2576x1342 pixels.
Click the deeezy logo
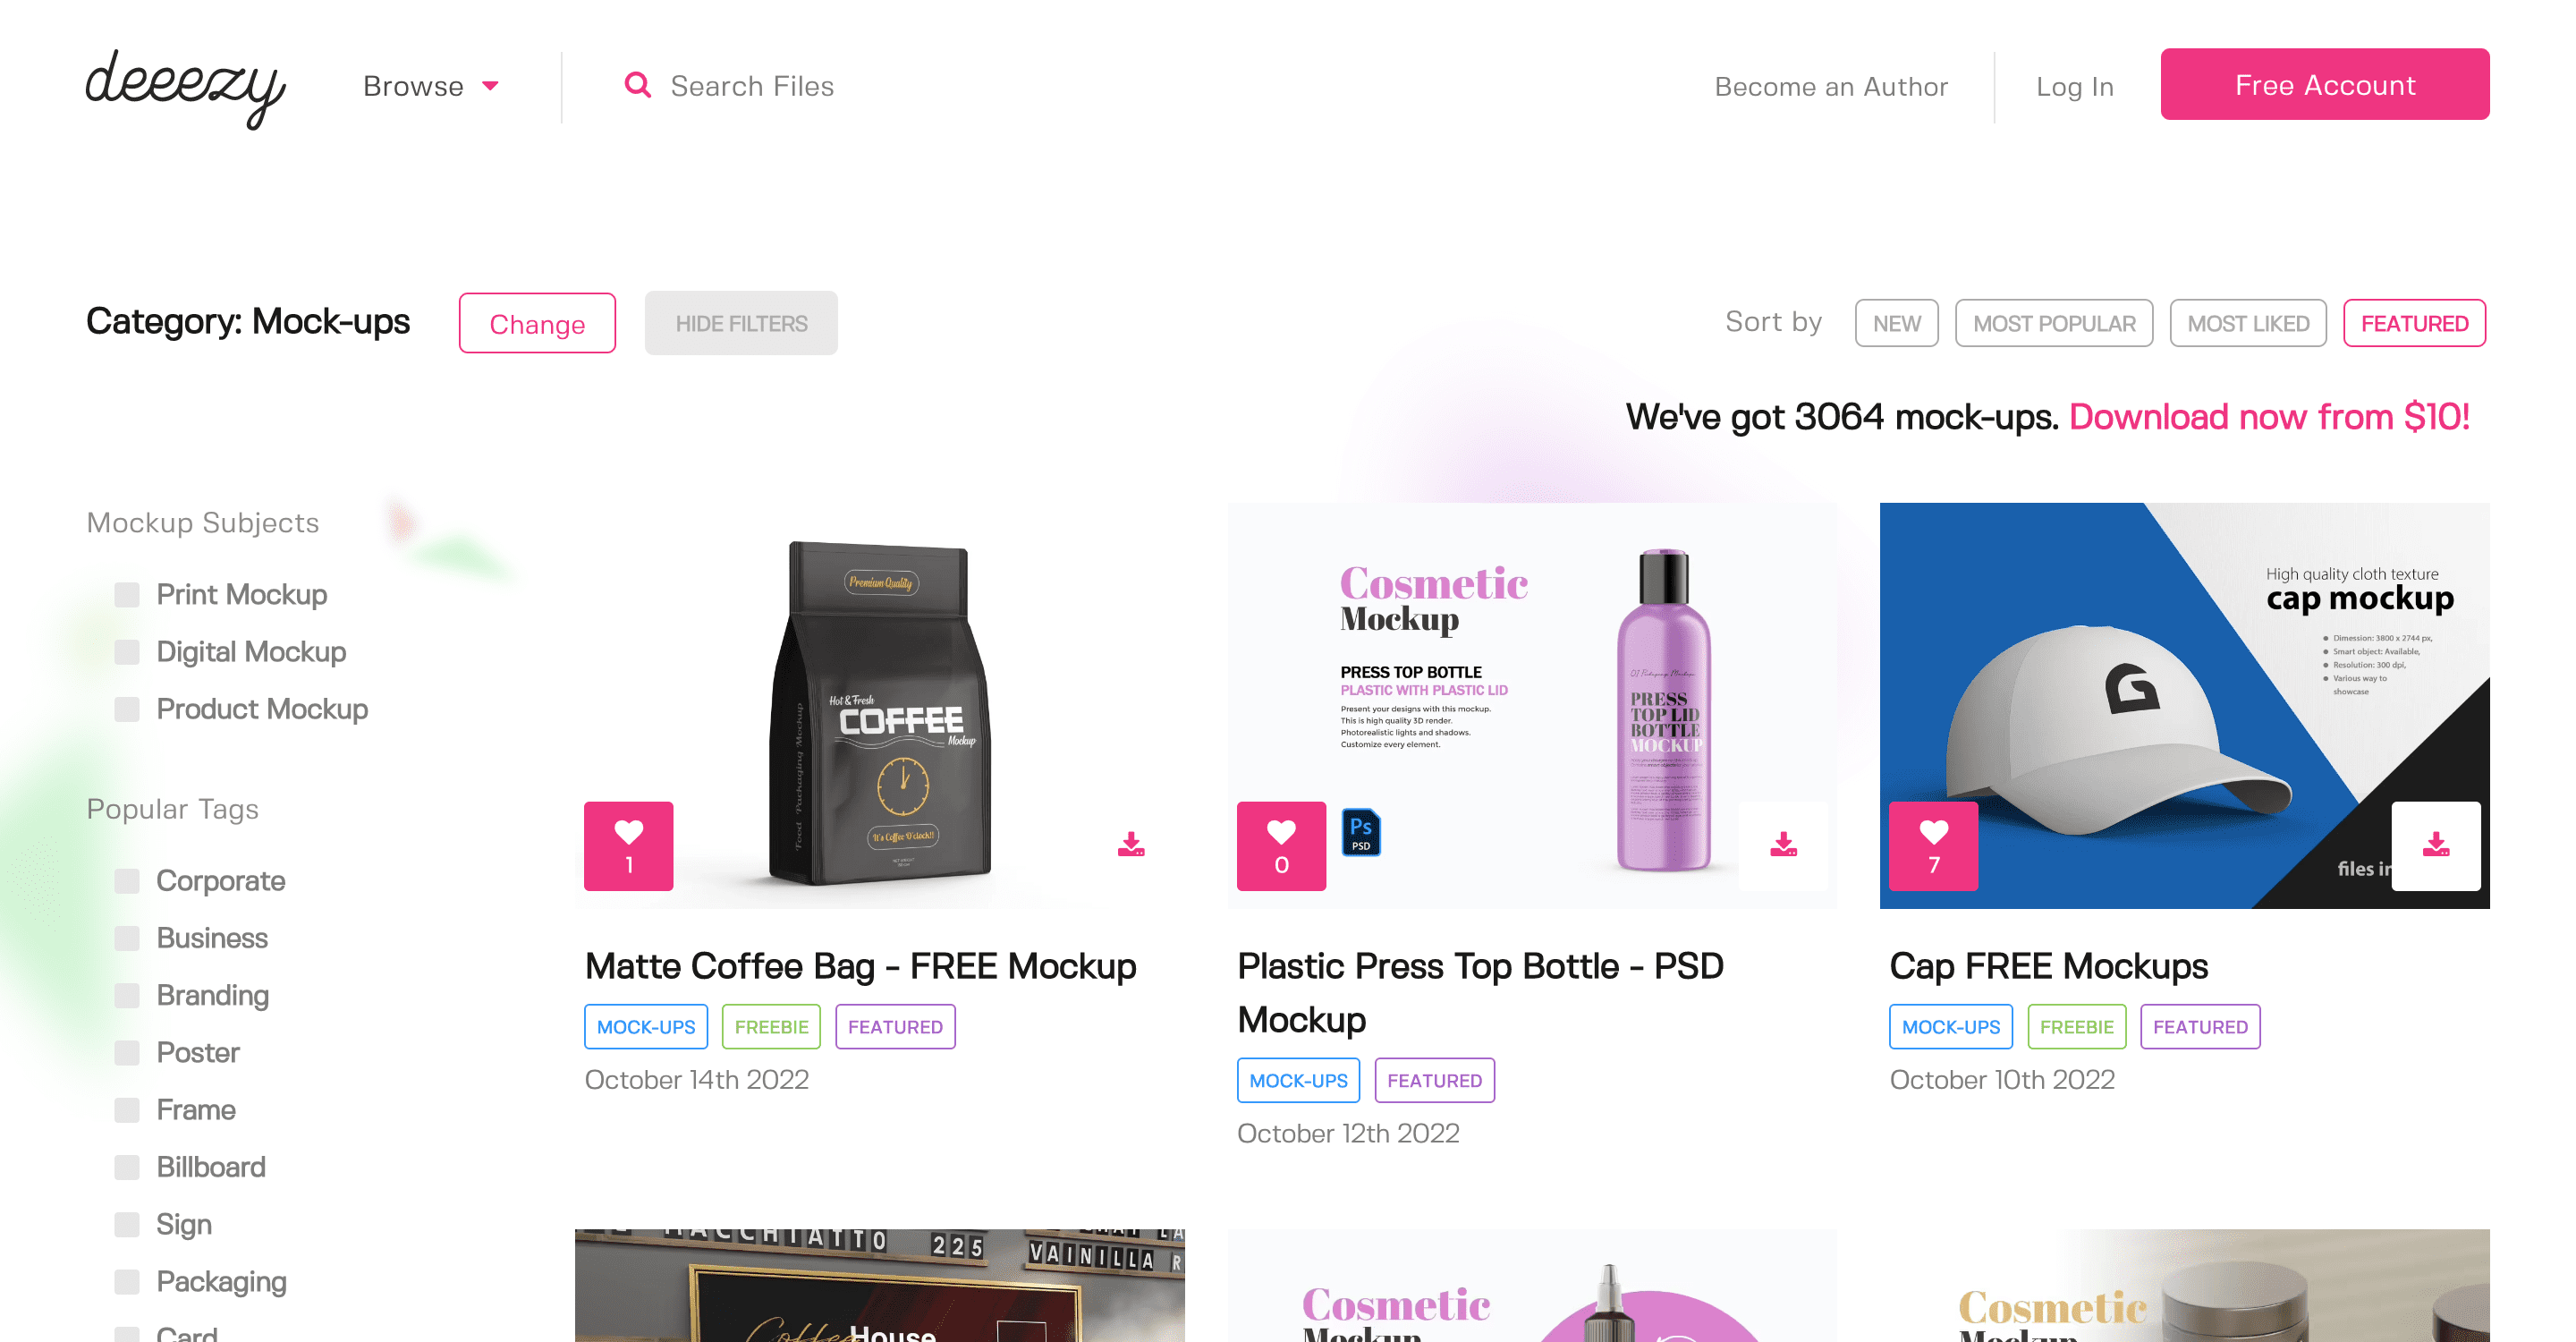186,88
